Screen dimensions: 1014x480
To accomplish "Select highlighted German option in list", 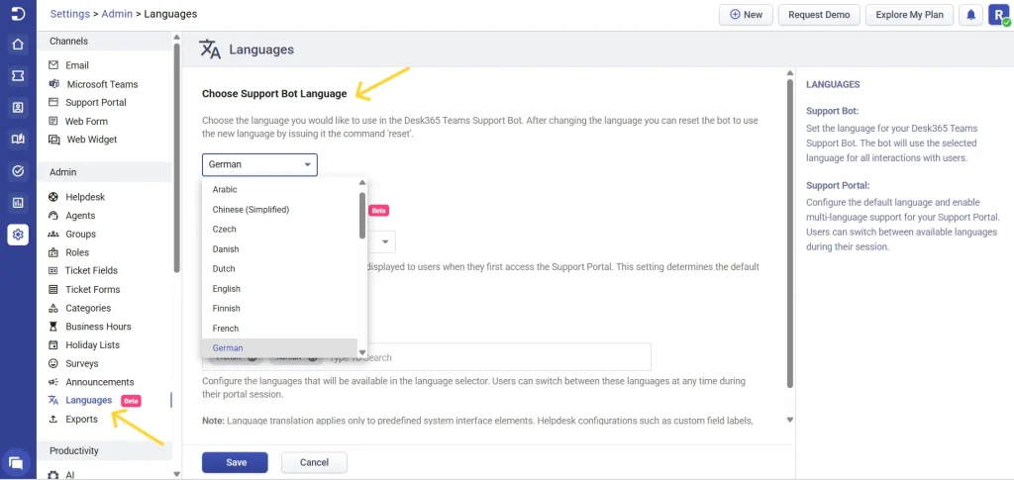I will 280,348.
